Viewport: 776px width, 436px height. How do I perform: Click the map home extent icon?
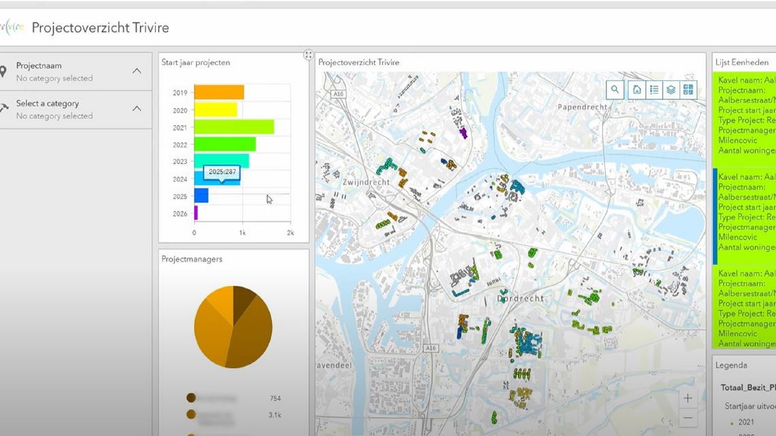click(x=637, y=90)
